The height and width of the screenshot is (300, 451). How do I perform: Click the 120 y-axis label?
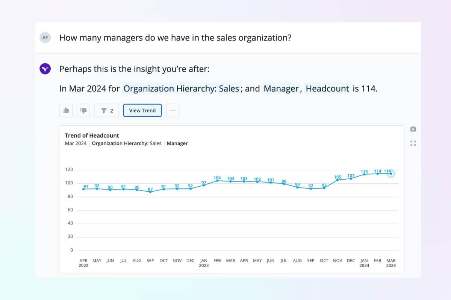point(69,169)
